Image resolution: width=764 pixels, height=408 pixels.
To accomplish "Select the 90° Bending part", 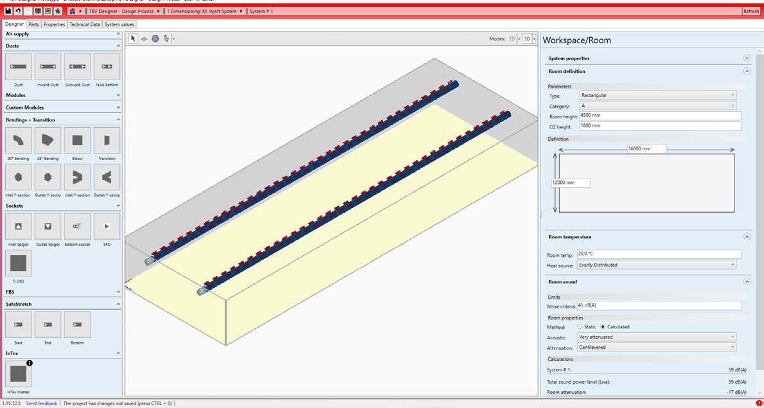I will [x=19, y=140].
